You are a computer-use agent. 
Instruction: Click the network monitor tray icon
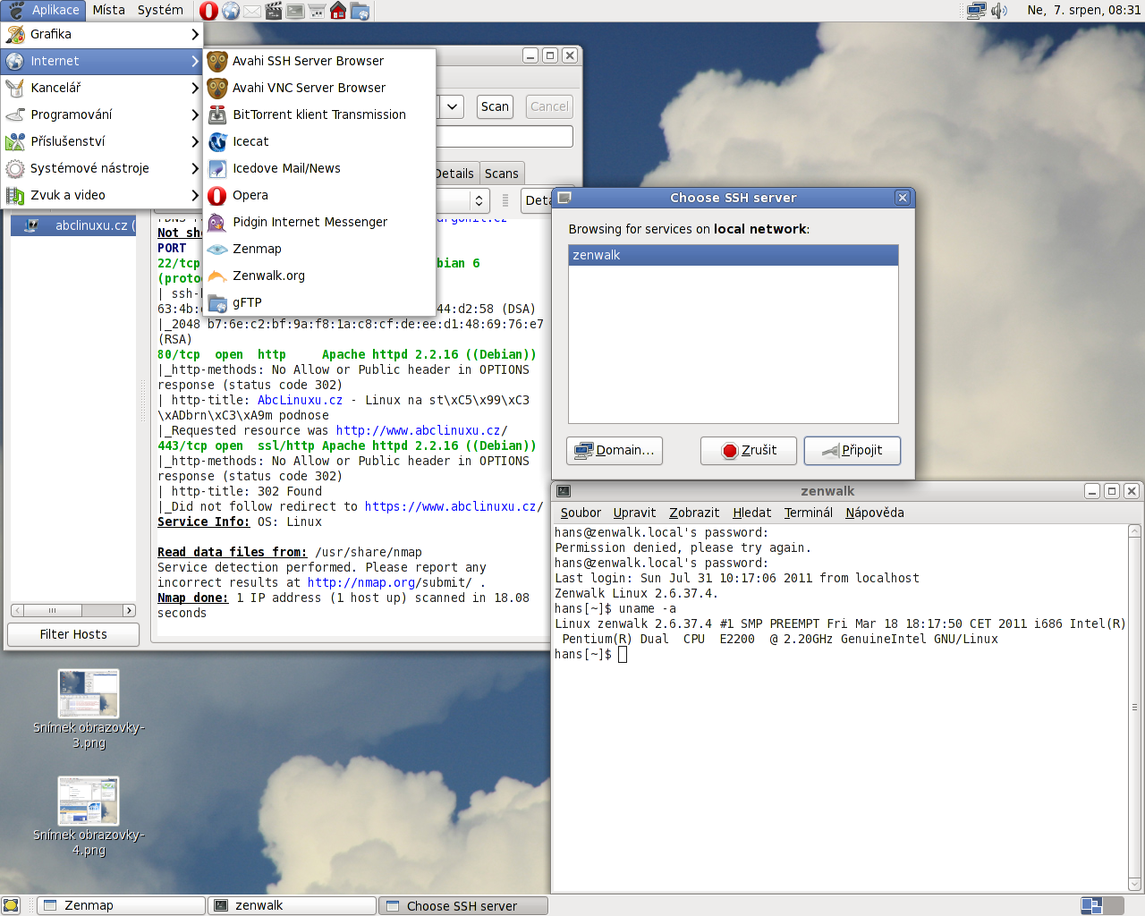coord(977,11)
